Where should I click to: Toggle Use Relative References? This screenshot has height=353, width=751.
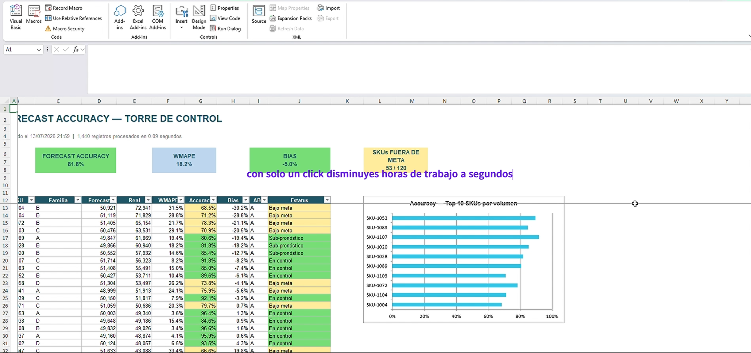click(73, 18)
